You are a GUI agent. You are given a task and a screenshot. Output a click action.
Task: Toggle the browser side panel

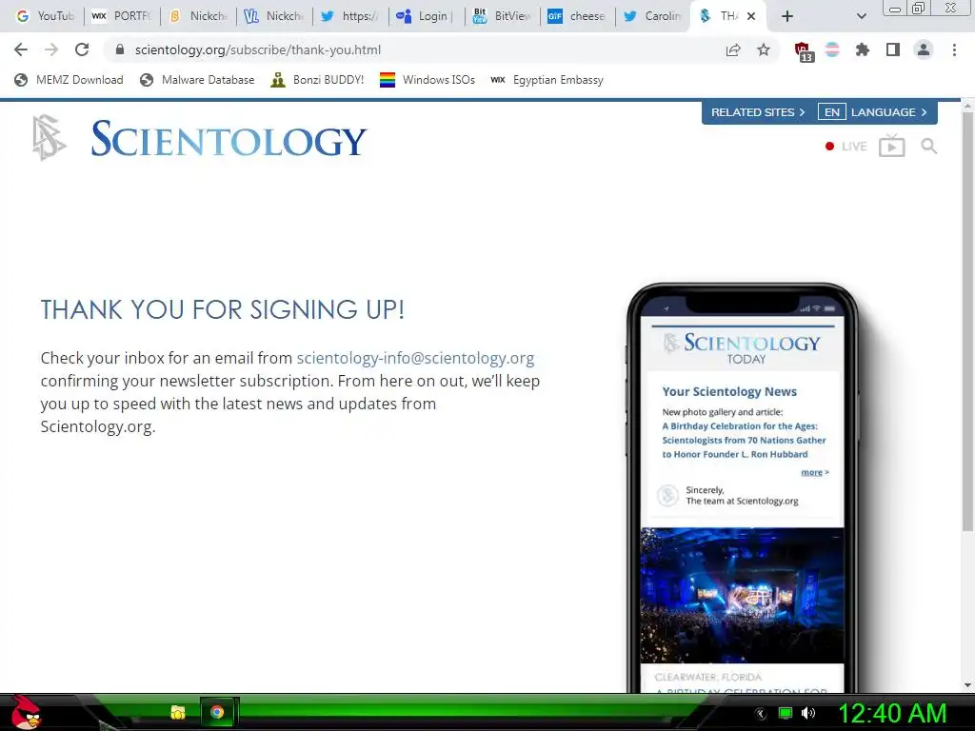click(893, 49)
